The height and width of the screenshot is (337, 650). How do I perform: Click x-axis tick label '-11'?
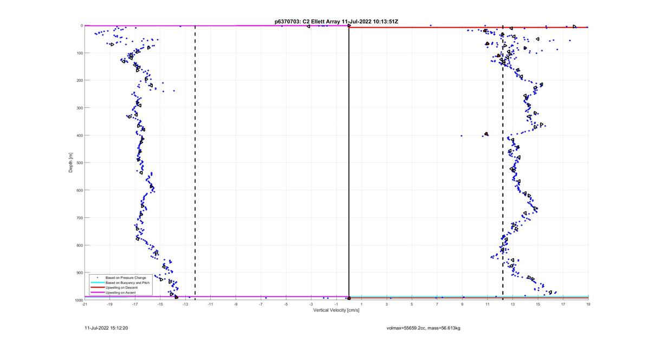click(210, 304)
